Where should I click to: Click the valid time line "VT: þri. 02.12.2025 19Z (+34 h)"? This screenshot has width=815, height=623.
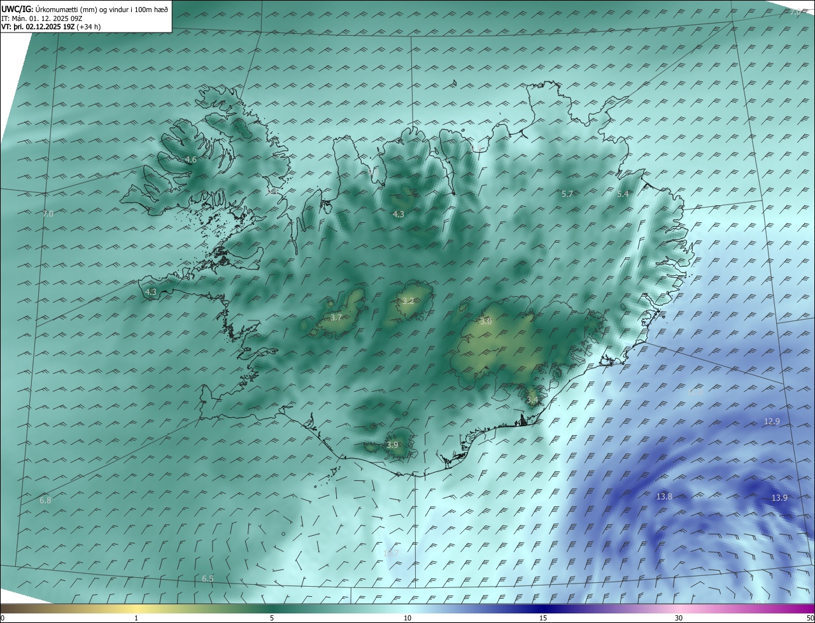click(x=51, y=27)
